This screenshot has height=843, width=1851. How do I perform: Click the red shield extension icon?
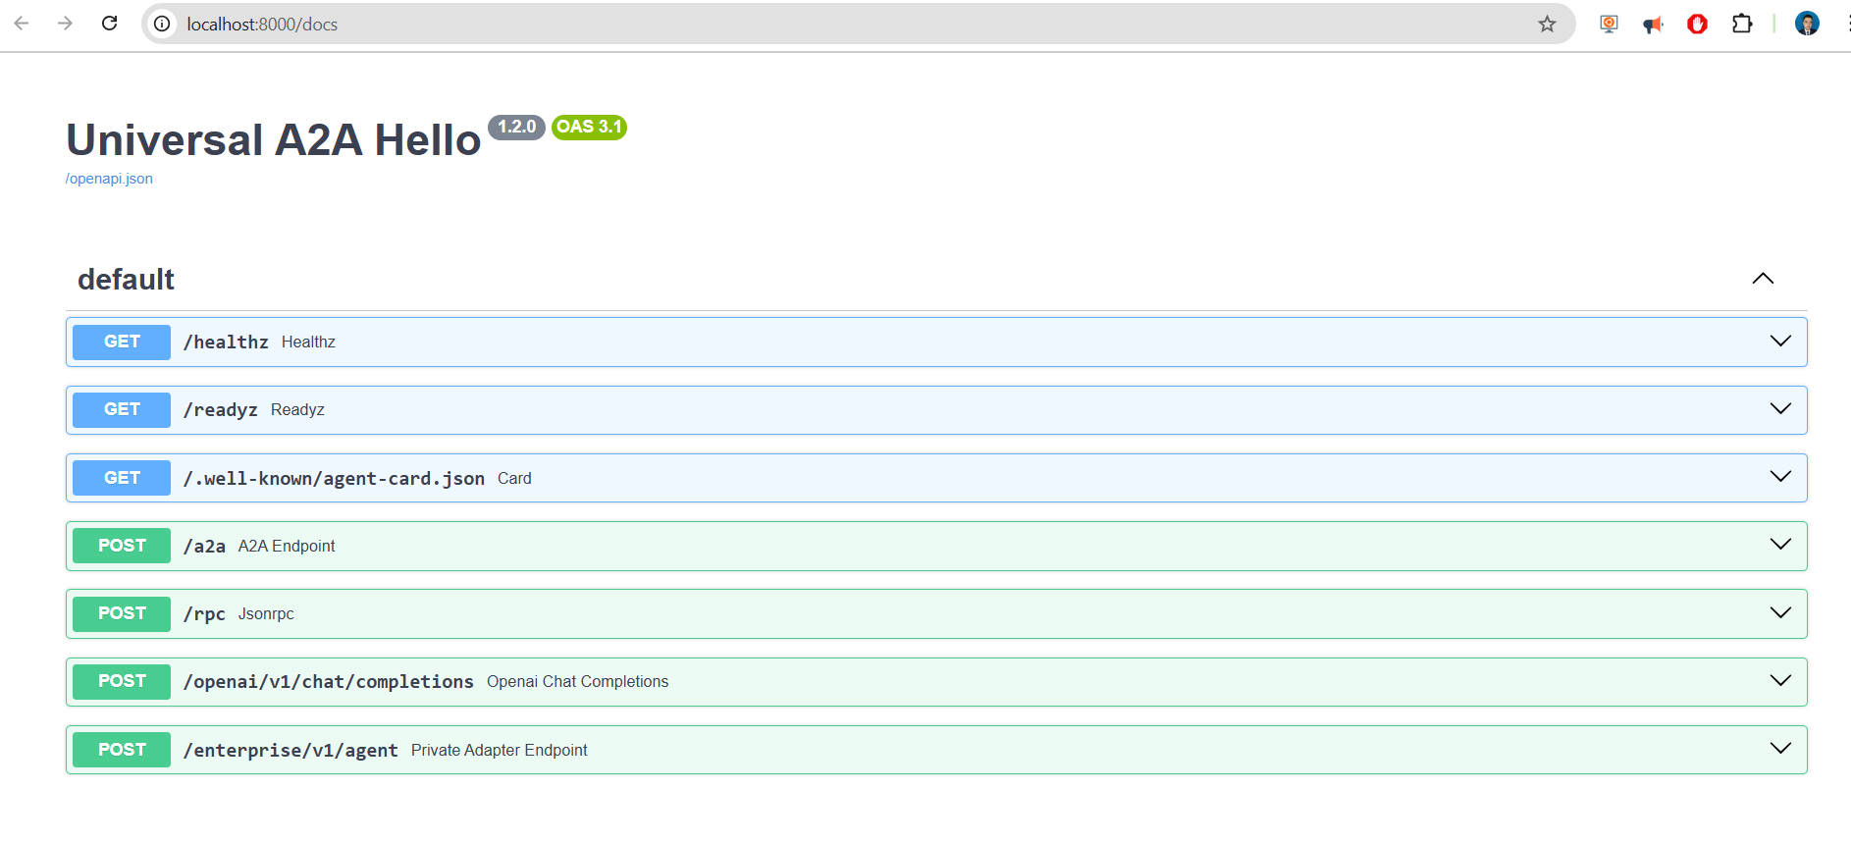click(x=1697, y=24)
